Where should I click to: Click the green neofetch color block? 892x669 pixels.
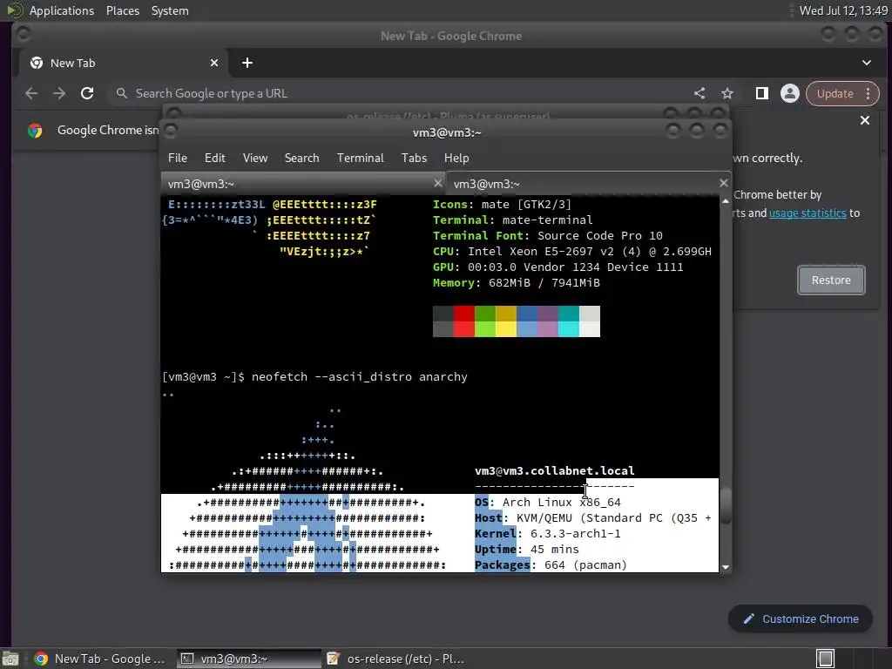(x=484, y=321)
